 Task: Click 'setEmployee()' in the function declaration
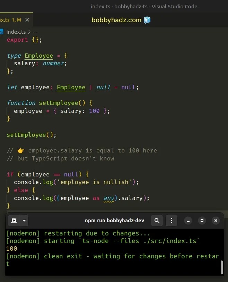pyautogui.click(x=62, y=103)
